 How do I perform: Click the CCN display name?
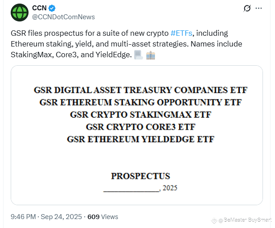[x=39, y=8]
